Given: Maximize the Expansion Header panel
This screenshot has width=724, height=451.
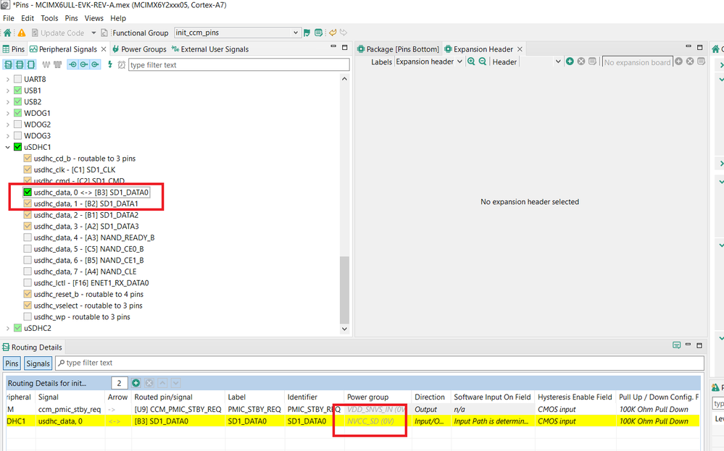Looking at the screenshot, I should (699, 47).
